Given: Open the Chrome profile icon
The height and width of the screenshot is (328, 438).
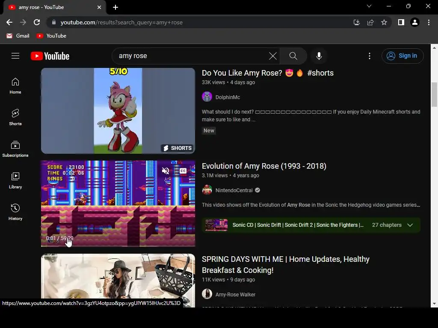Looking at the screenshot, I should pyautogui.click(x=415, y=22).
